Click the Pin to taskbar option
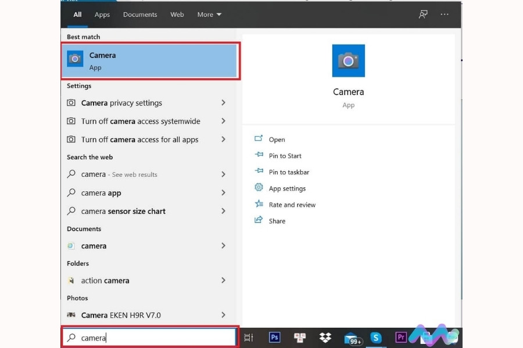Image resolution: width=523 pixels, height=348 pixels. pos(288,172)
